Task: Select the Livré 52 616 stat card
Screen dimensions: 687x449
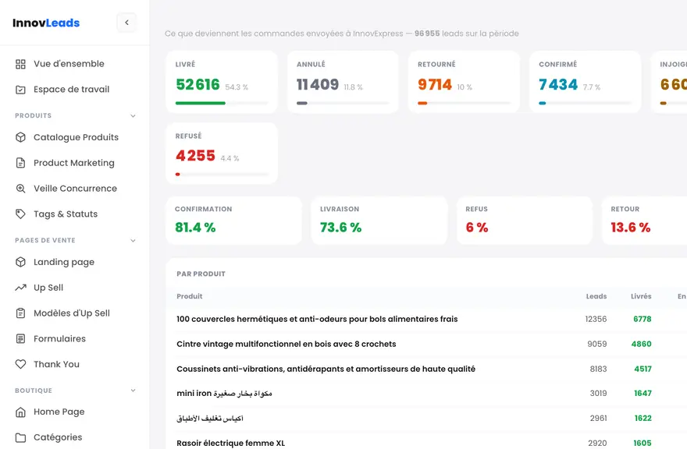Action: [x=222, y=82]
